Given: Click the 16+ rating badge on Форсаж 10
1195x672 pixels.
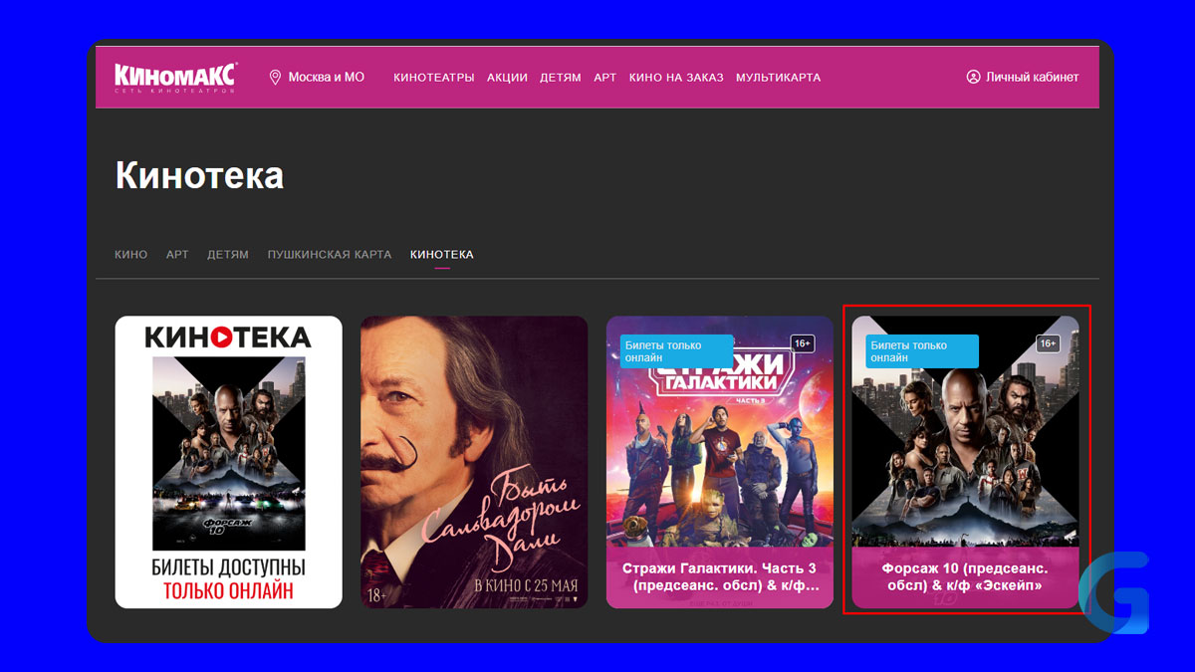Looking at the screenshot, I should (1048, 343).
